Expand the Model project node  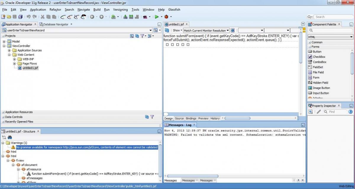(4, 42)
